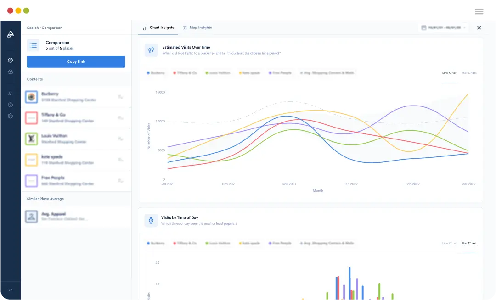Toggle Avg. Shopping Centers series in Estimated Visits legend

click(x=327, y=73)
